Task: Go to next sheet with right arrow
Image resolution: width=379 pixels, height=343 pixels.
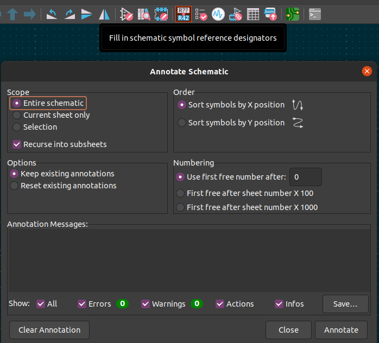Action: 29,14
